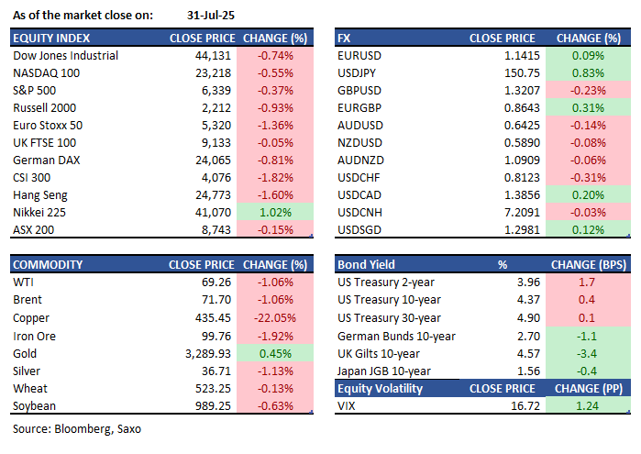Click the Gold close price value
This screenshot has height=454, width=641.
(206, 351)
